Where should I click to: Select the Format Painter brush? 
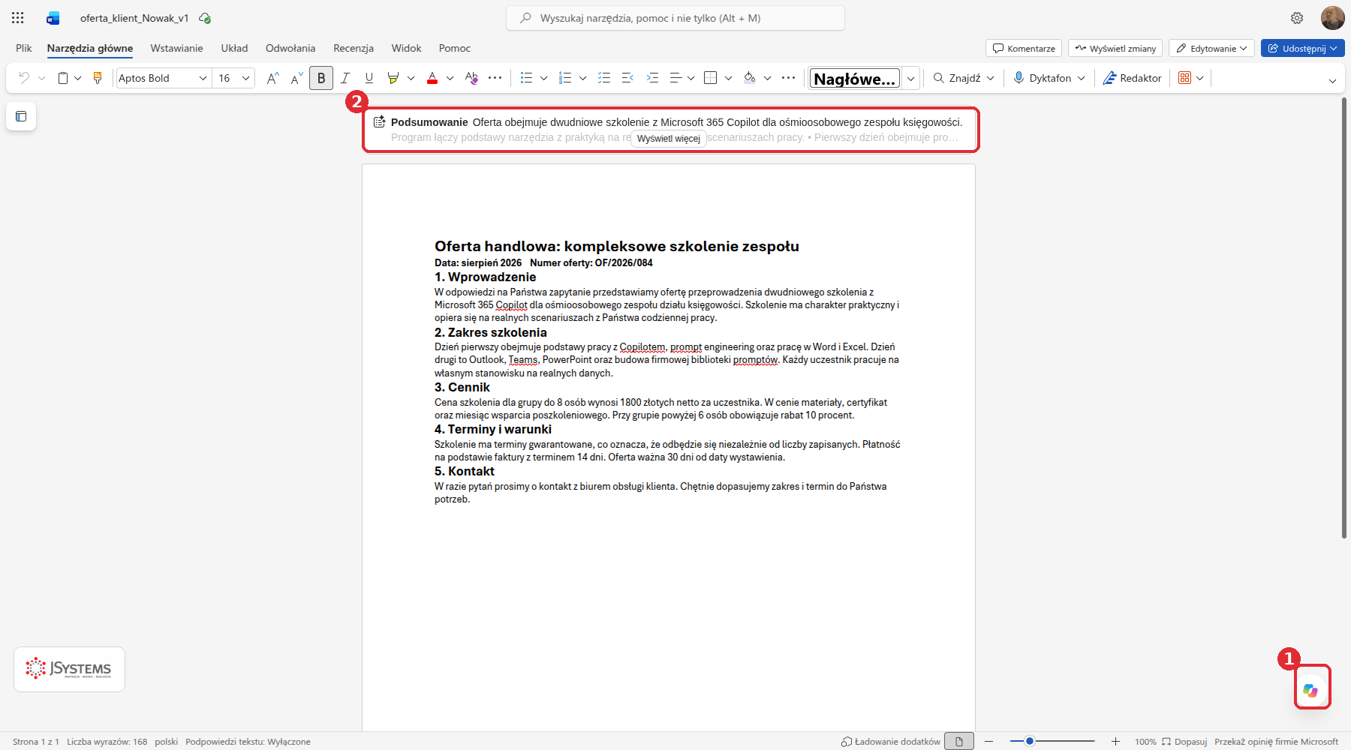[x=98, y=78]
